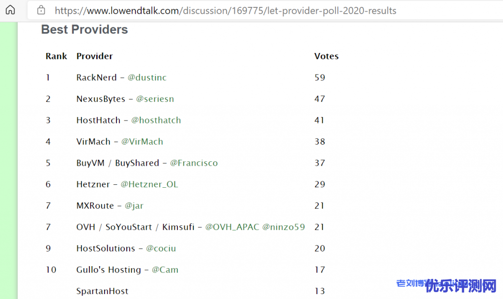This screenshot has width=503, height=299.
Task: Open the @Francisco profile link
Action: pyautogui.click(x=194, y=163)
